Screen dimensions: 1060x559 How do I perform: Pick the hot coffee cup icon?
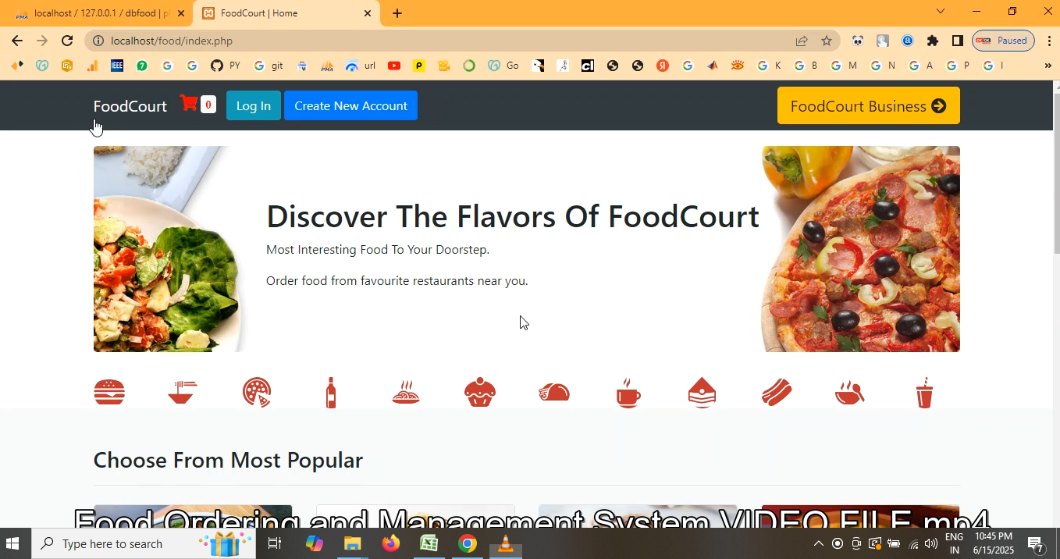[x=628, y=392]
